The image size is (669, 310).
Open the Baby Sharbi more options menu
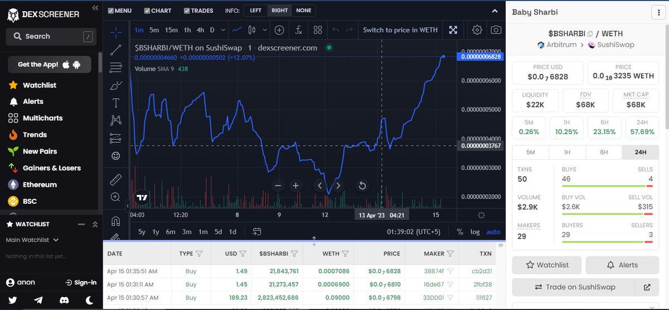[x=659, y=13]
